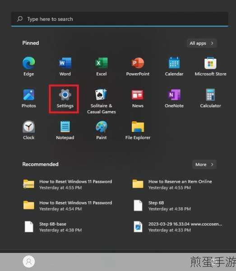Open How to Reset Windows 11 Password at 4:54 PM
The width and height of the screenshot is (236, 271).
pyautogui.click(x=68, y=206)
